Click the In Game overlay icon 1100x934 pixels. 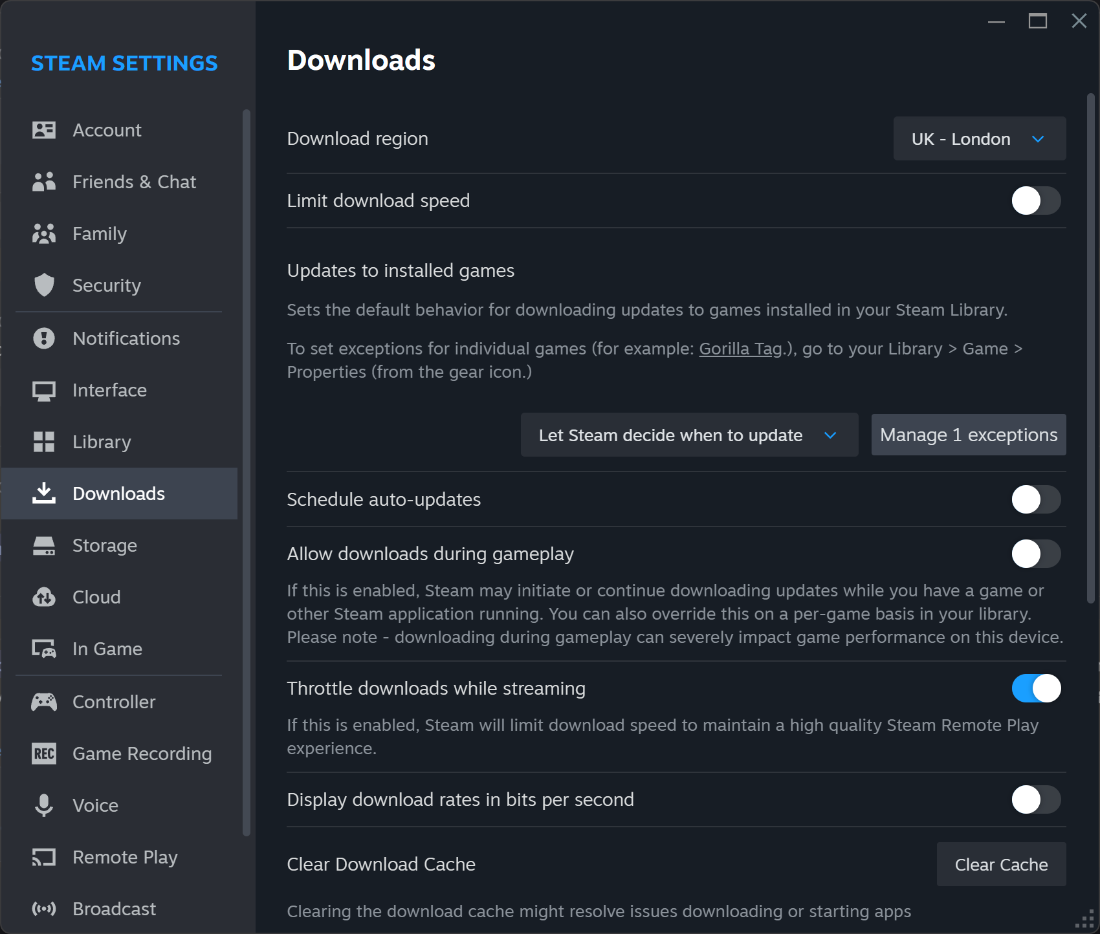click(x=44, y=649)
